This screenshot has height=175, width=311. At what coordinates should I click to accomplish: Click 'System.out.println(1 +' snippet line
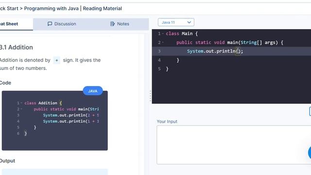pos(71,121)
